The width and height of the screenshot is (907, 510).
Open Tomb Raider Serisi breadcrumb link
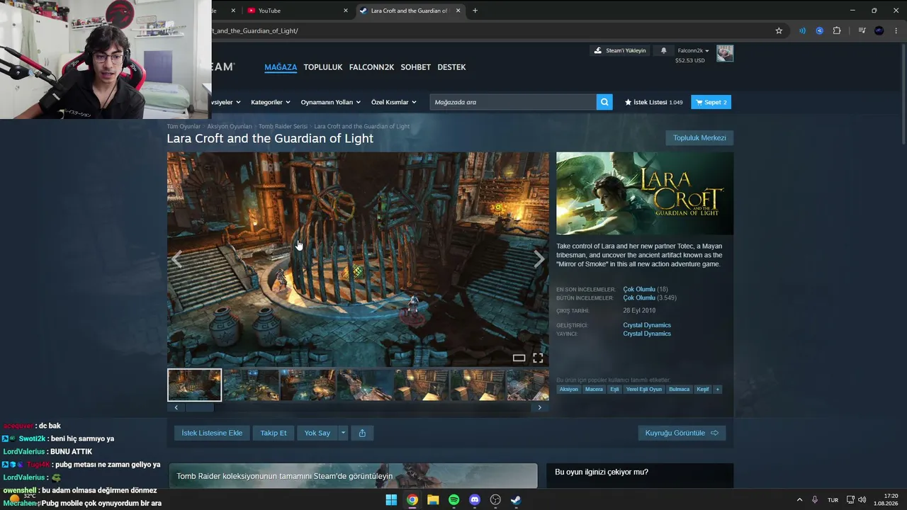(x=283, y=126)
